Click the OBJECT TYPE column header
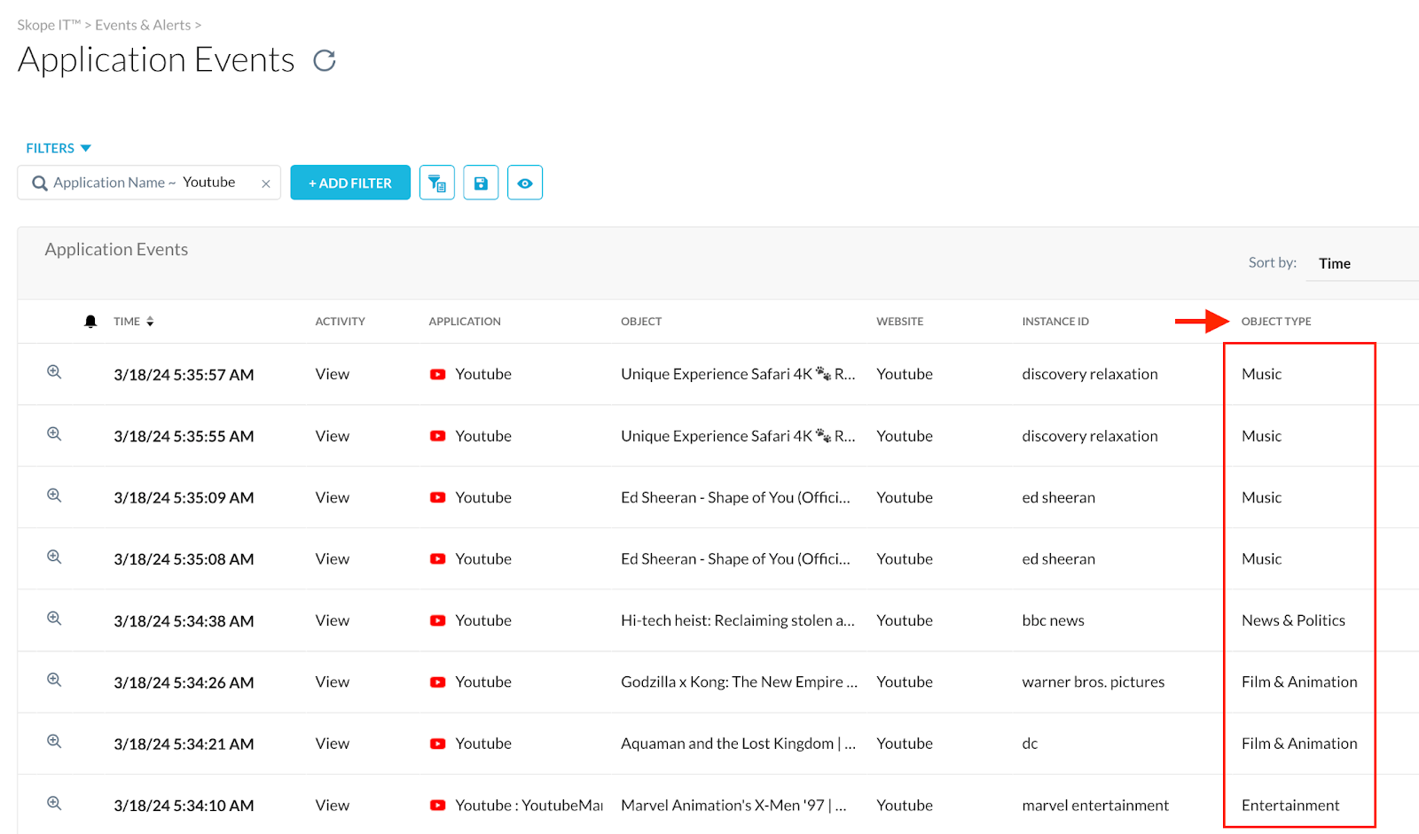 point(1276,322)
